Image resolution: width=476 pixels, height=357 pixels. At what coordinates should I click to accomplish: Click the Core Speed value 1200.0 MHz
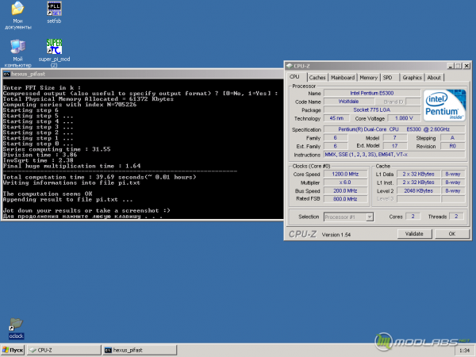pyautogui.click(x=345, y=174)
